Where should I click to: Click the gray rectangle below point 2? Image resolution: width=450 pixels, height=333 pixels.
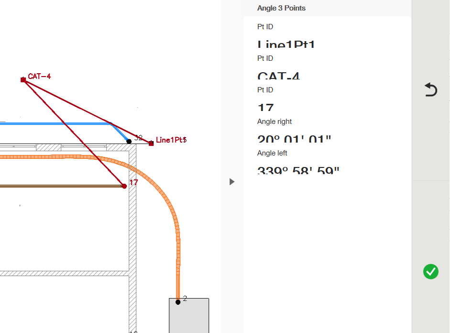(189, 318)
